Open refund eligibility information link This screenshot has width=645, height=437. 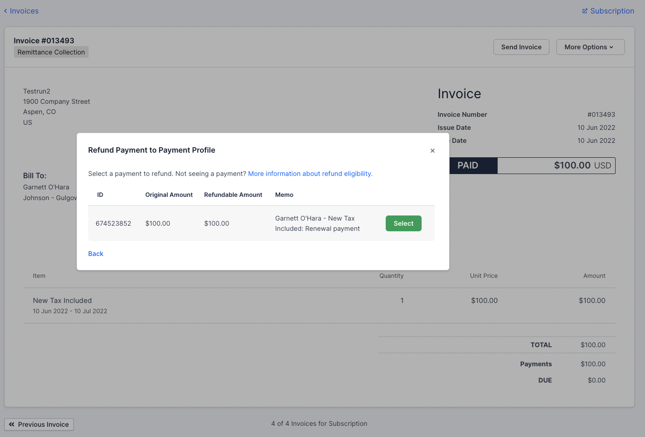(310, 174)
